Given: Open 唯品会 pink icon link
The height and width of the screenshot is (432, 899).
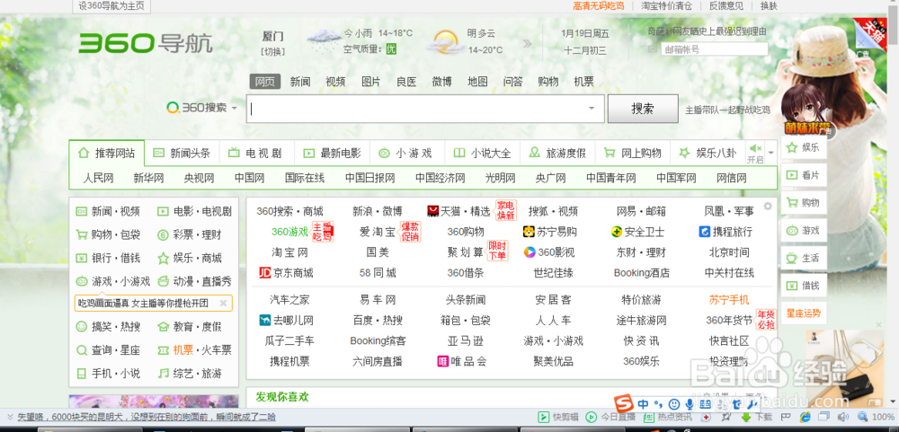Looking at the screenshot, I should (461, 362).
